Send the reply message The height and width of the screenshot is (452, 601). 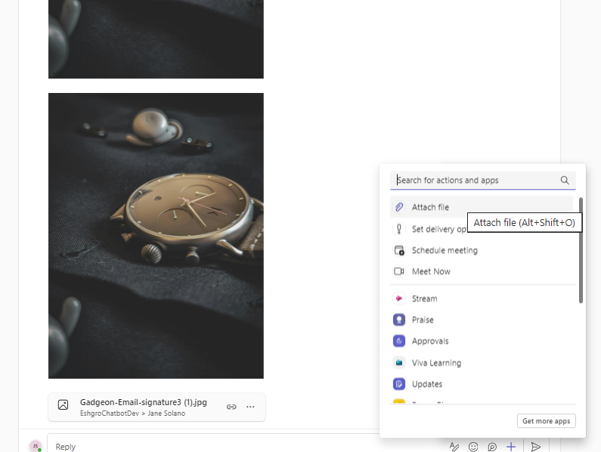coord(535,447)
